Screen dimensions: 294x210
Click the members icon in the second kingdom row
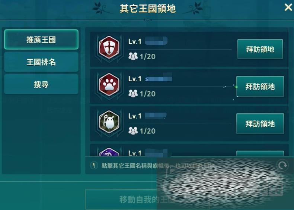tap(133, 94)
